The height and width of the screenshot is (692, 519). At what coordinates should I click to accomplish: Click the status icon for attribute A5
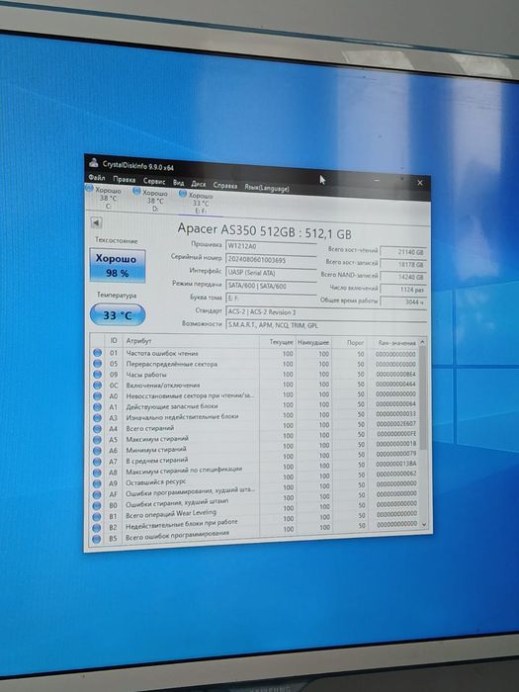point(98,440)
